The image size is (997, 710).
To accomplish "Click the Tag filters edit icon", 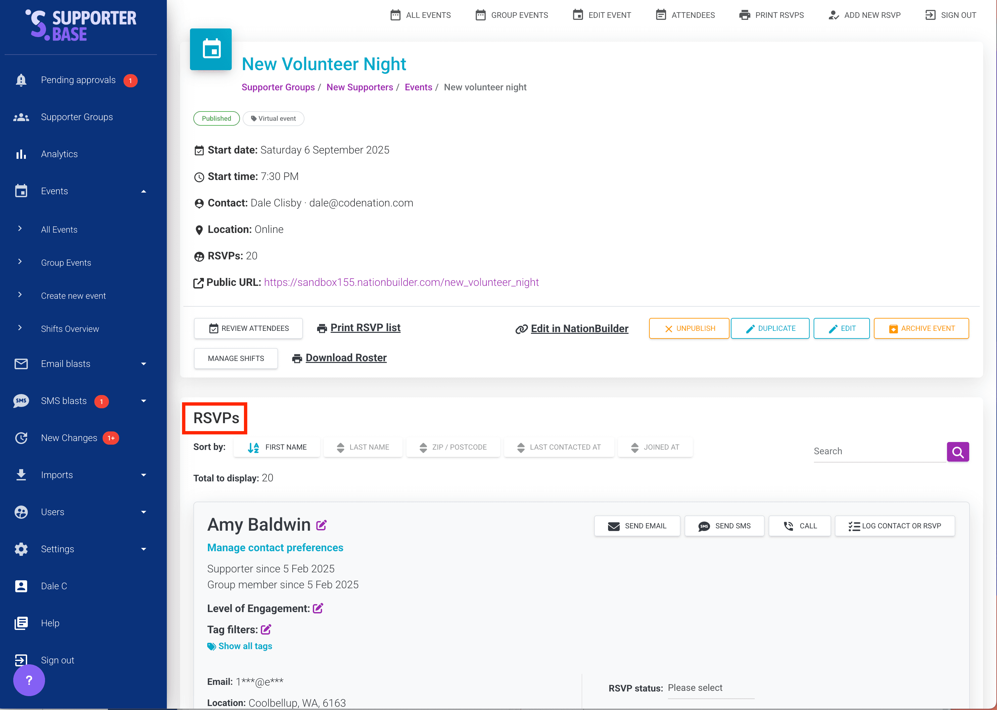I will coord(266,630).
